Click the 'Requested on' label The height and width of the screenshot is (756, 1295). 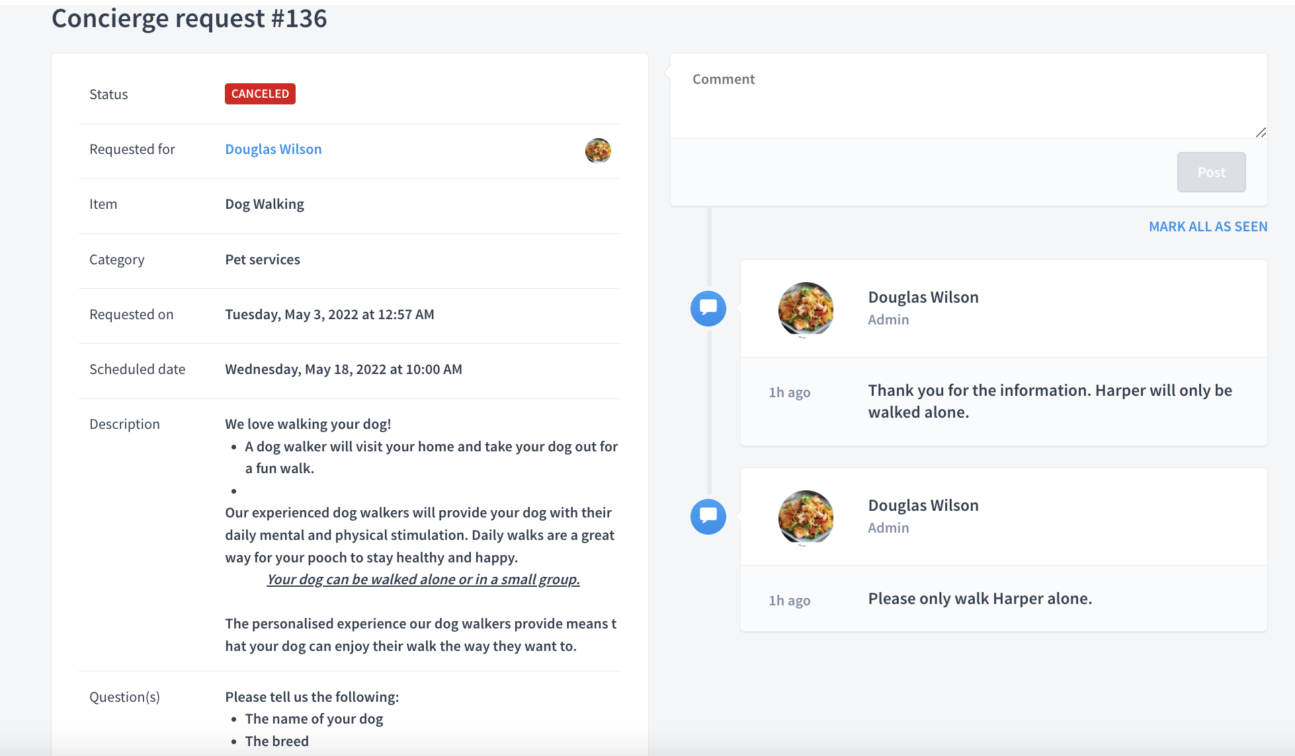(x=131, y=315)
